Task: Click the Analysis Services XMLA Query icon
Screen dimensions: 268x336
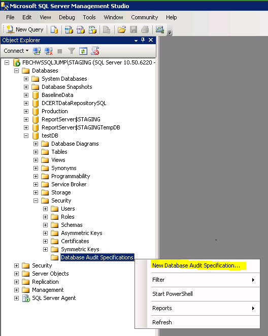Action: [x=92, y=29]
